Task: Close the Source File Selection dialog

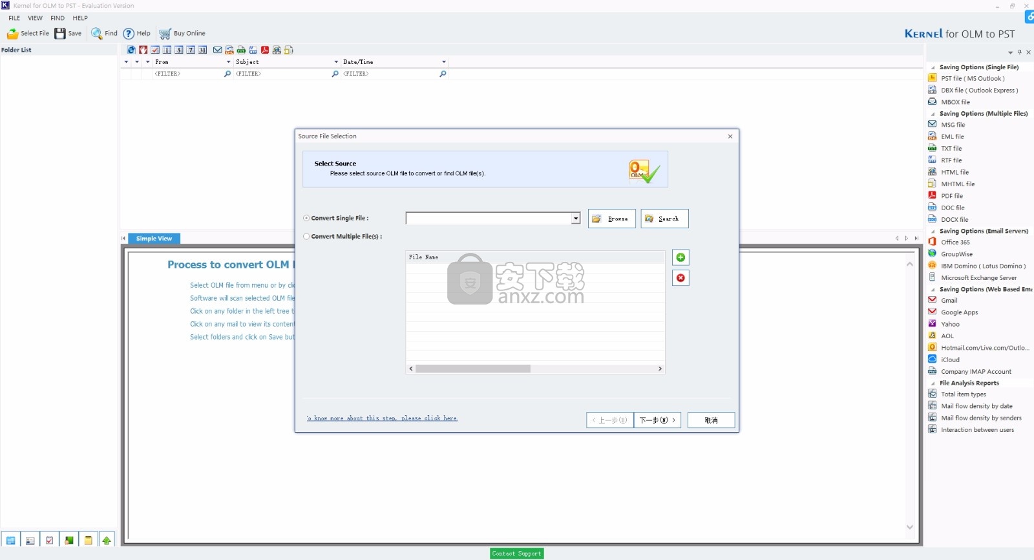Action: point(730,136)
